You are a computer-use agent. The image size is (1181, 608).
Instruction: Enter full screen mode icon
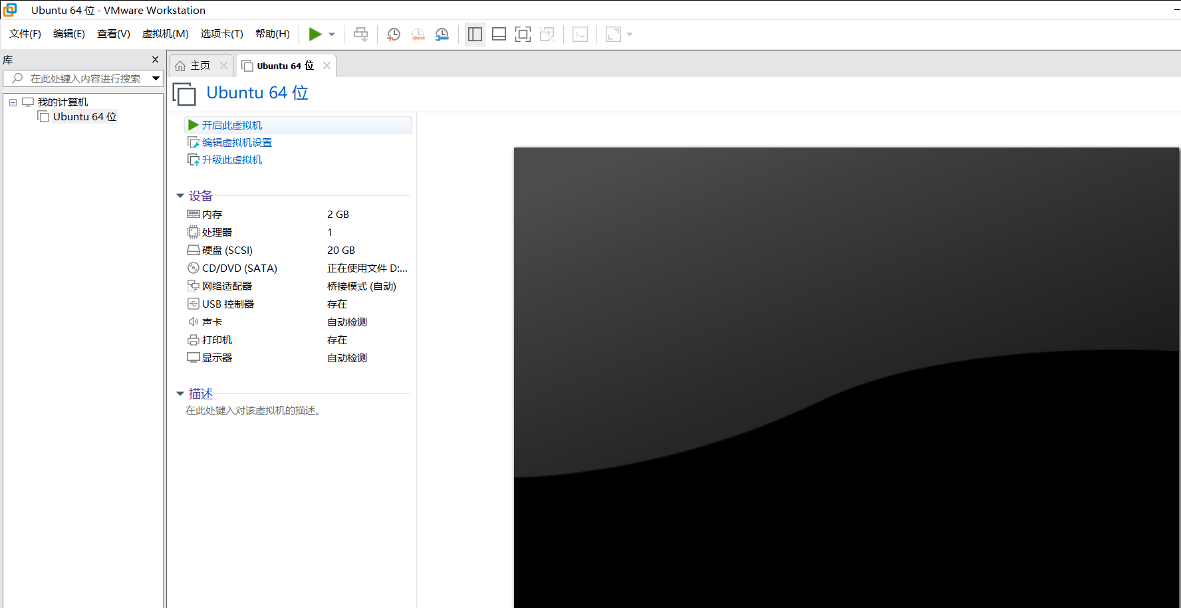click(x=523, y=34)
